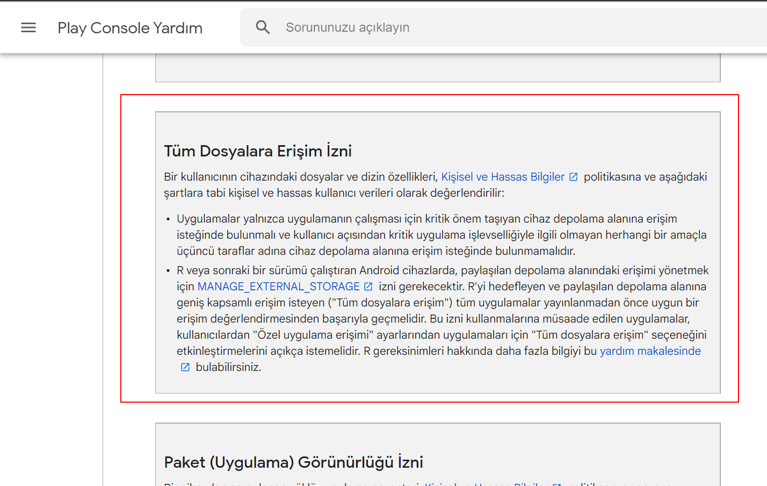
Task: Click the 'Paket (Uygulama) Görünürlüğü İzni' heading
Action: pos(294,462)
